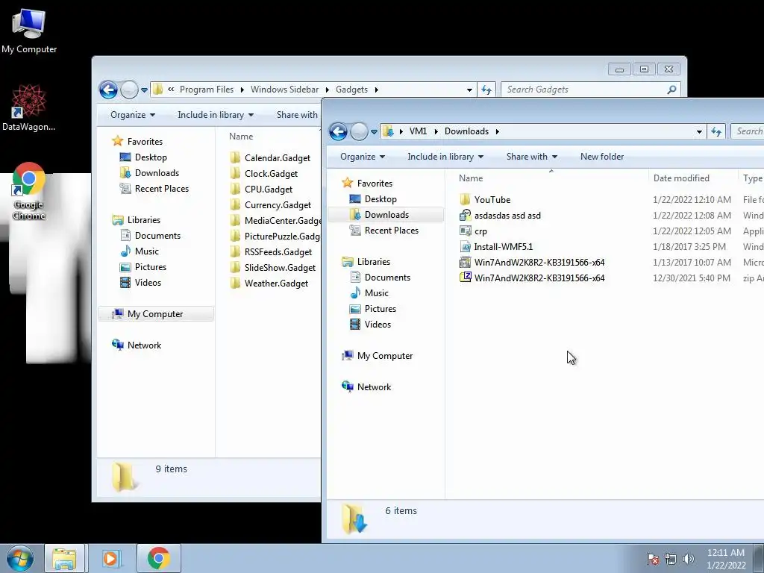Open Chrome from the taskbar
The height and width of the screenshot is (573, 764).
pos(158,558)
